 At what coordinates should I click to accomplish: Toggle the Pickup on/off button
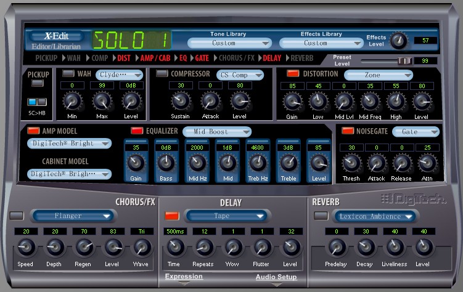38,83
